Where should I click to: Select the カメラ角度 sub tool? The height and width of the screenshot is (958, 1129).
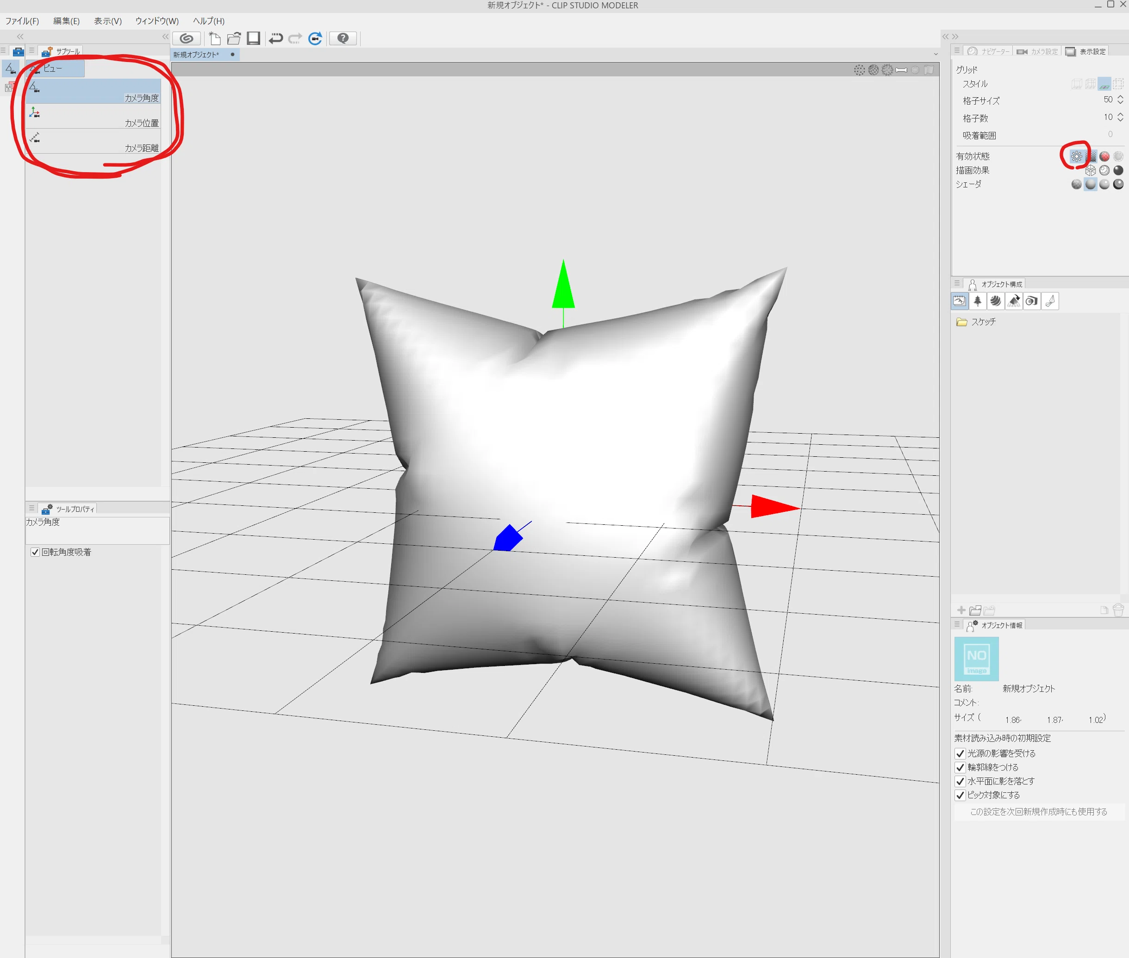point(94,91)
